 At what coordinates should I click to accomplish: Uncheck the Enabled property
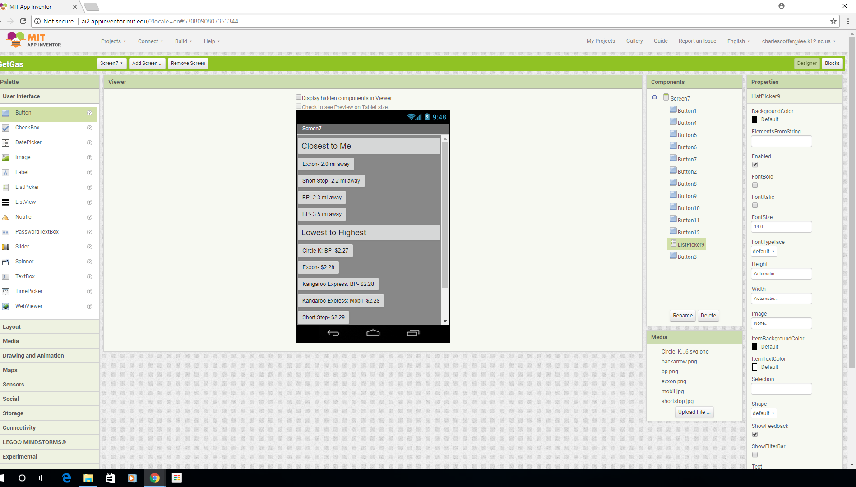click(755, 165)
